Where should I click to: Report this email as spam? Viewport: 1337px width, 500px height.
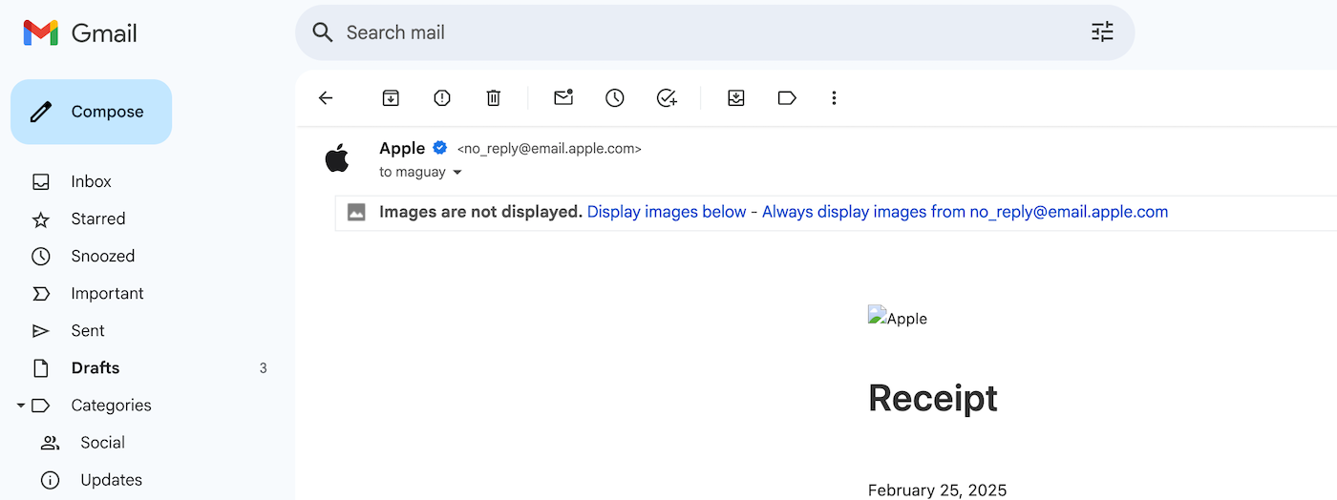pyautogui.click(x=441, y=97)
